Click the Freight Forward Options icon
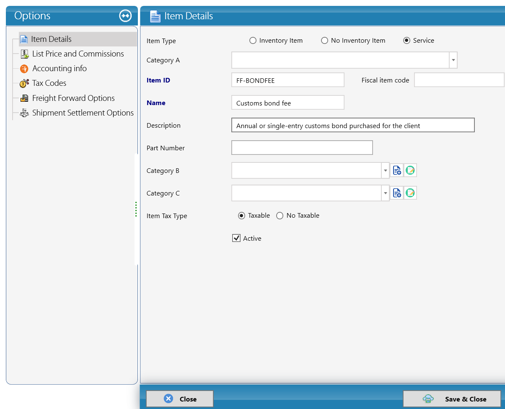Image resolution: width=505 pixels, height=409 pixels. coord(24,98)
